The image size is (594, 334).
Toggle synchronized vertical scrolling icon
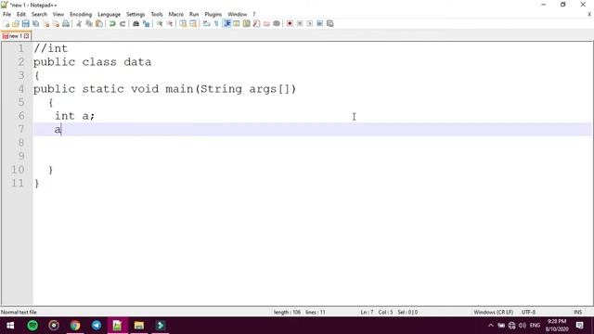pyautogui.click(x=183, y=23)
